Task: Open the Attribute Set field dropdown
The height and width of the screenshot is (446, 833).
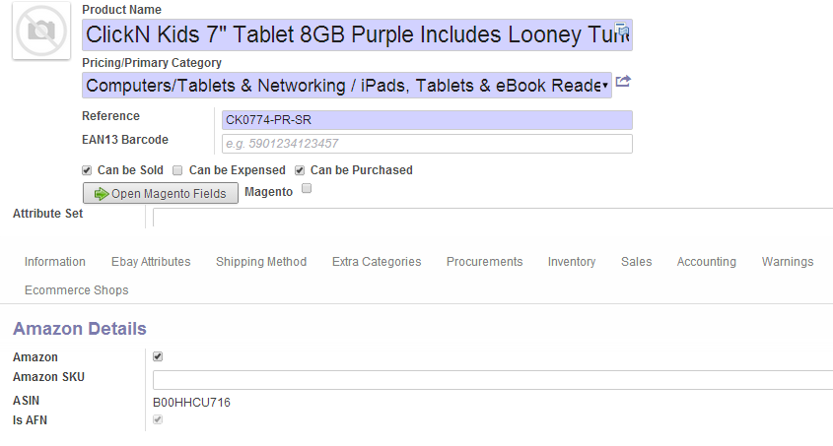Action: coord(493,218)
